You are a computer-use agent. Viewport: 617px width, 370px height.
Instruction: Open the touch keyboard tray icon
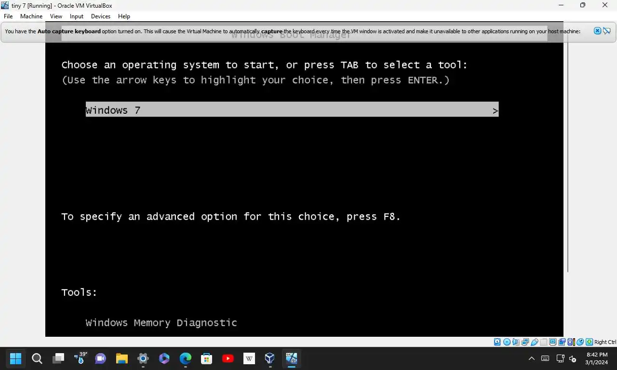(x=545, y=358)
